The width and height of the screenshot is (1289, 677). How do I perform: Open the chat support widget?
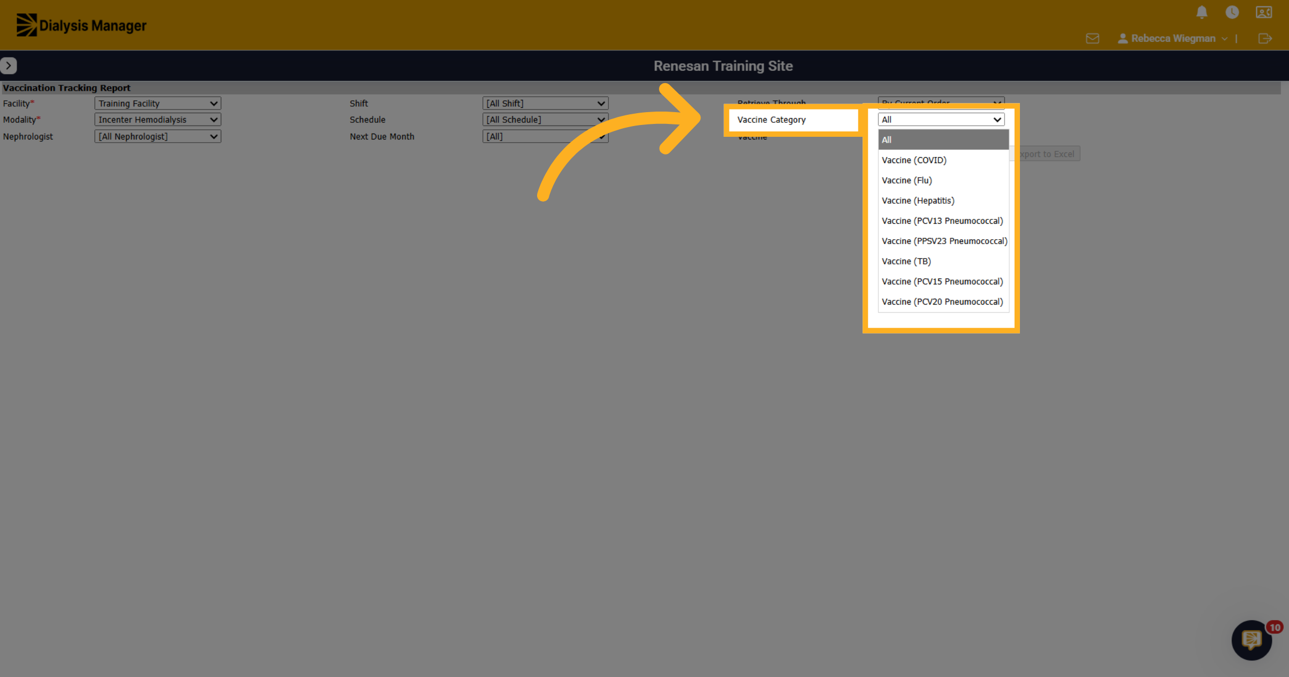click(1252, 640)
